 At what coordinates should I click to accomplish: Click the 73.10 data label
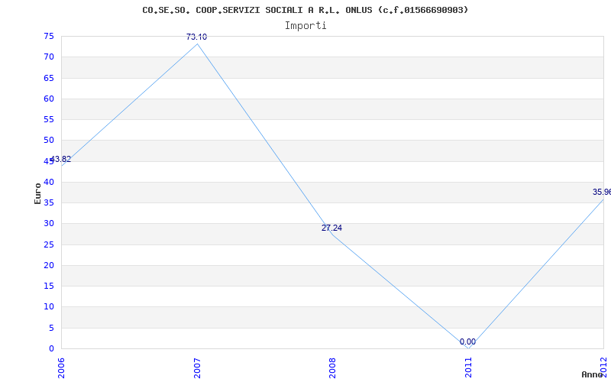196,37
